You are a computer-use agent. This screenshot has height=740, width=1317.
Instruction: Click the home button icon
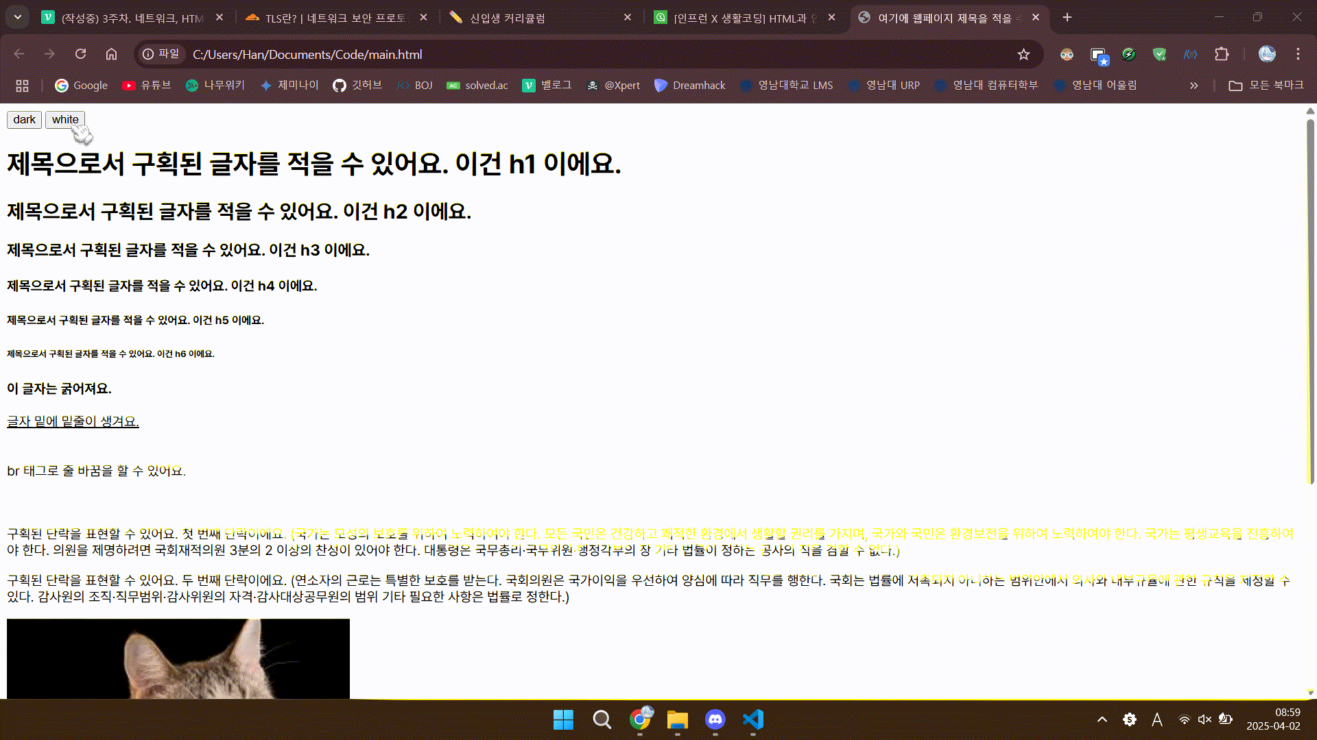point(111,54)
